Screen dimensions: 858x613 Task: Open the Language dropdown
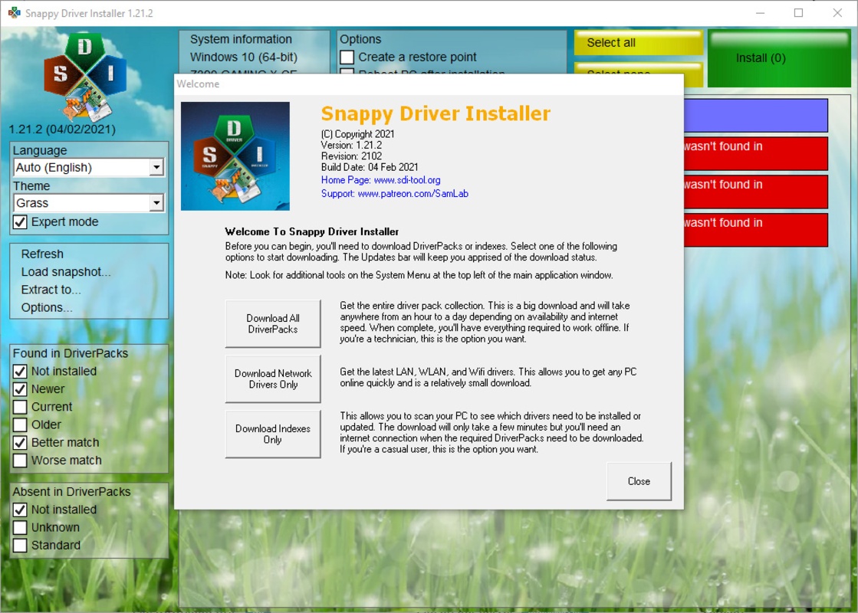pos(158,167)
